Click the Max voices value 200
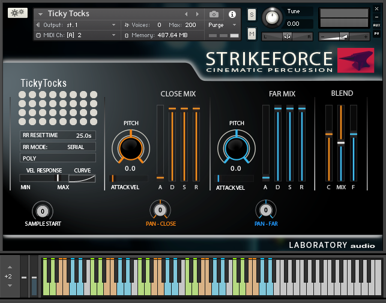The height and width of the screenshot is (303, 386). coord(190,25)
